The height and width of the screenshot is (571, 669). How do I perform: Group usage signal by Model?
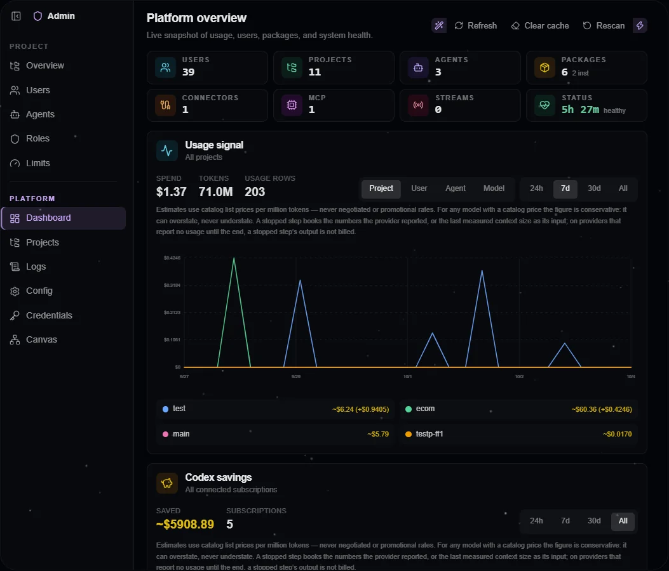coord(494,189)
